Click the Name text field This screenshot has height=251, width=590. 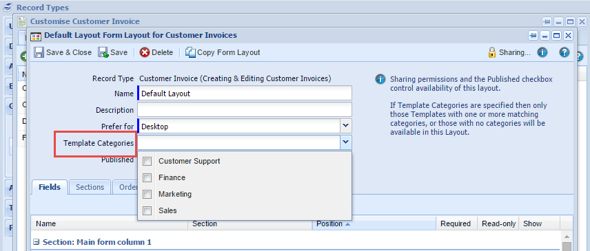tap(245, 93)
